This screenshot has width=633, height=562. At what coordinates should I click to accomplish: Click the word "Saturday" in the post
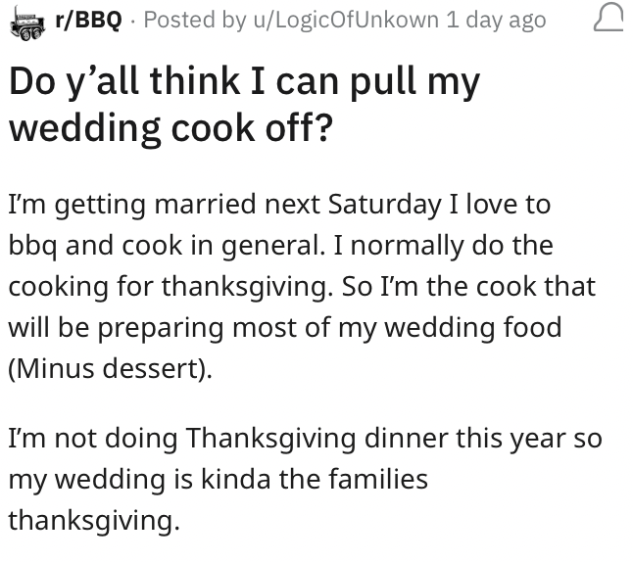coord(384,205)
